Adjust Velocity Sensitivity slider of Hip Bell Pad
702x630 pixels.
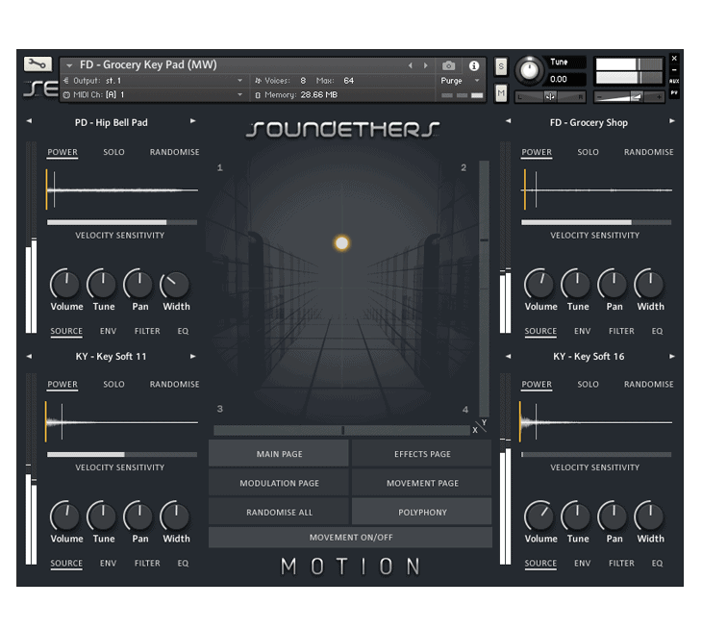122,222
